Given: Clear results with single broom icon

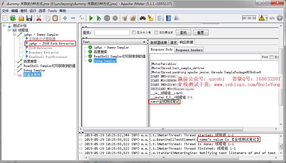Looking at the screenshot, I should [x=125, y=18].
